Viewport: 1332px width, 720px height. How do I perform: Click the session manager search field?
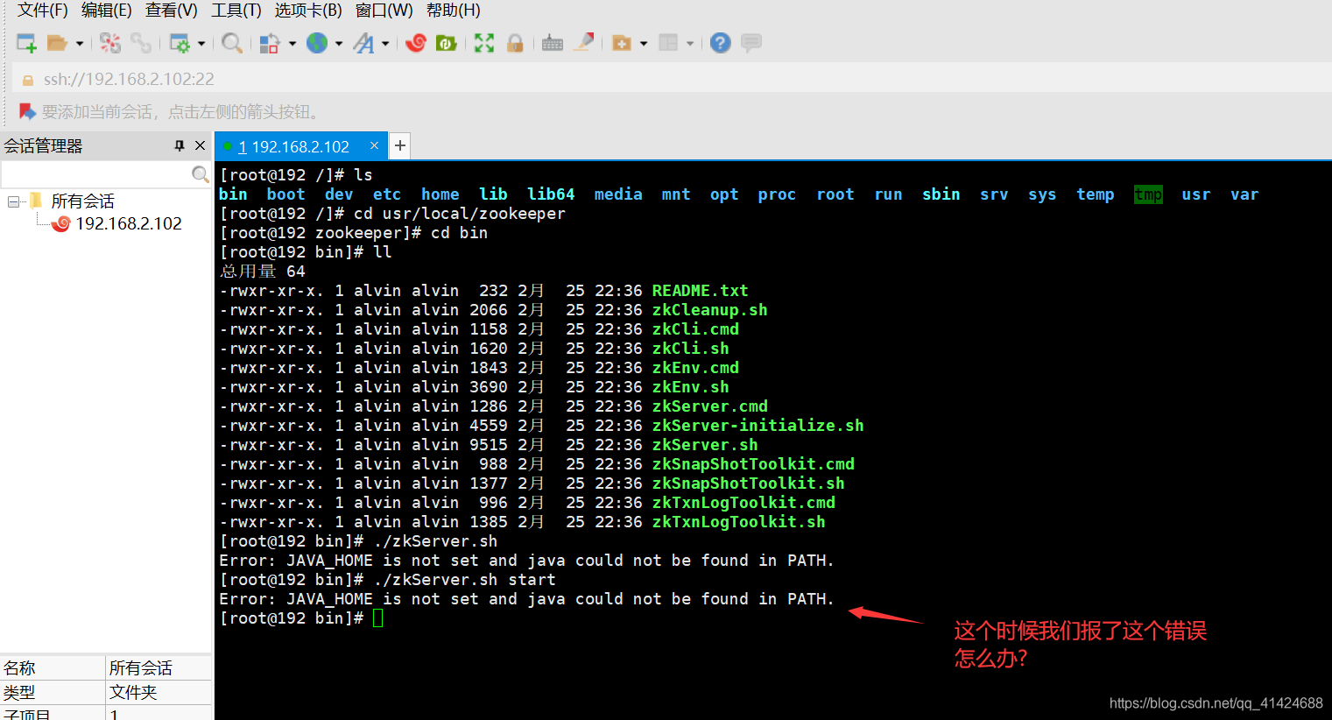click(x=96, y=174)
